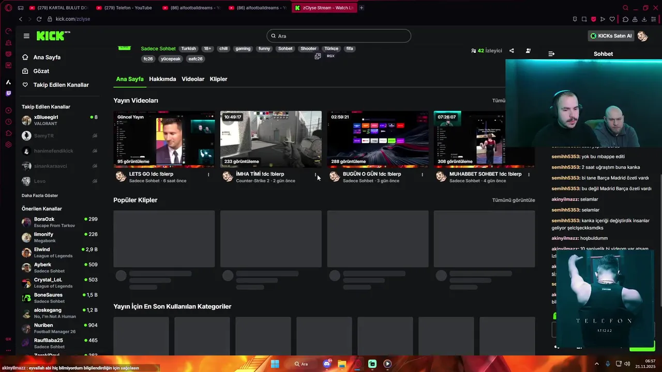The image size is (662, 372).
Task: Open Crystal_LoL recommended channel
Action: [x=59, y=283]
